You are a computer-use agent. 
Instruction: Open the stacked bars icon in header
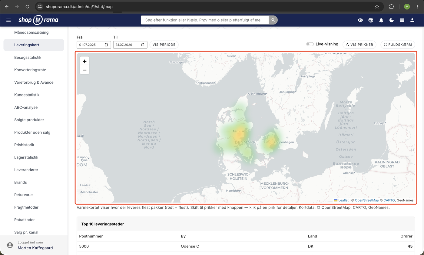[402, 20]
